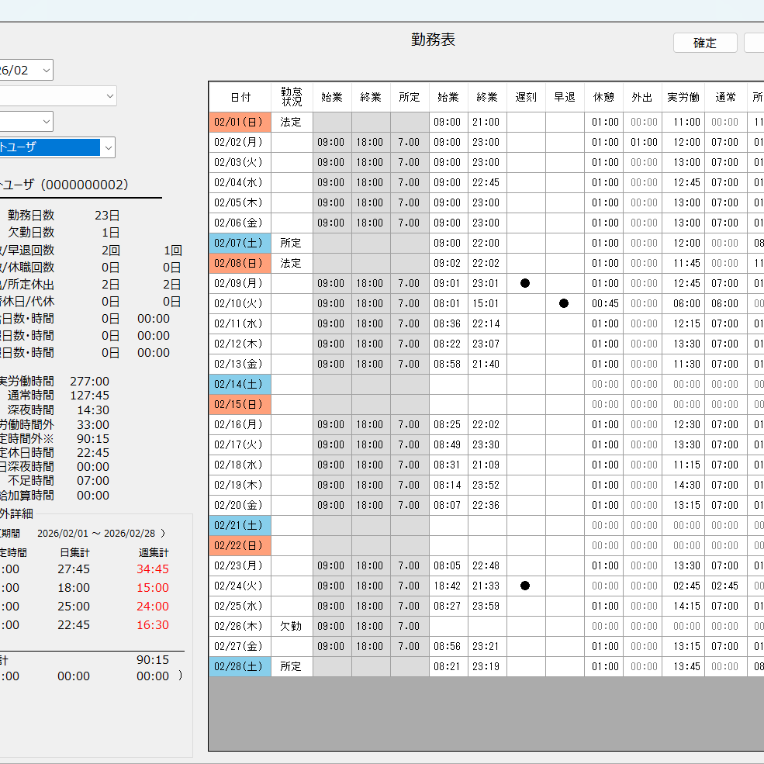Click the 18:42 start time on 02/24
The image size is (764, 764).
point(448,586)
